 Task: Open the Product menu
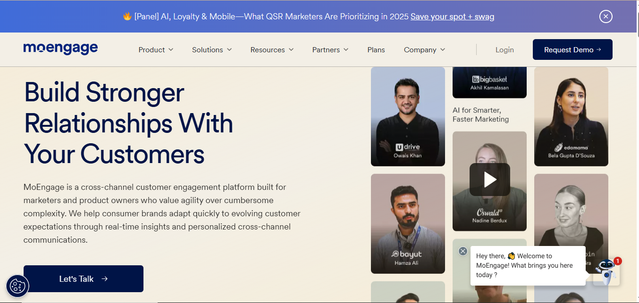click(156, 49)
